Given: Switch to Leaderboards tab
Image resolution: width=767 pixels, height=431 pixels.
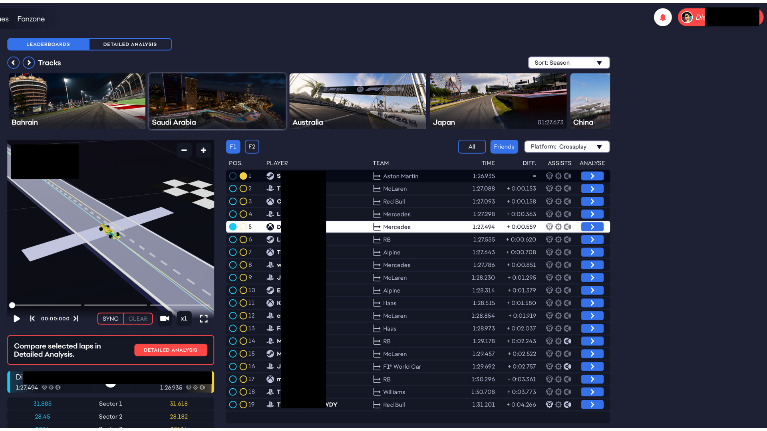Looking at the screenshot, I should (x=48, y=44).
